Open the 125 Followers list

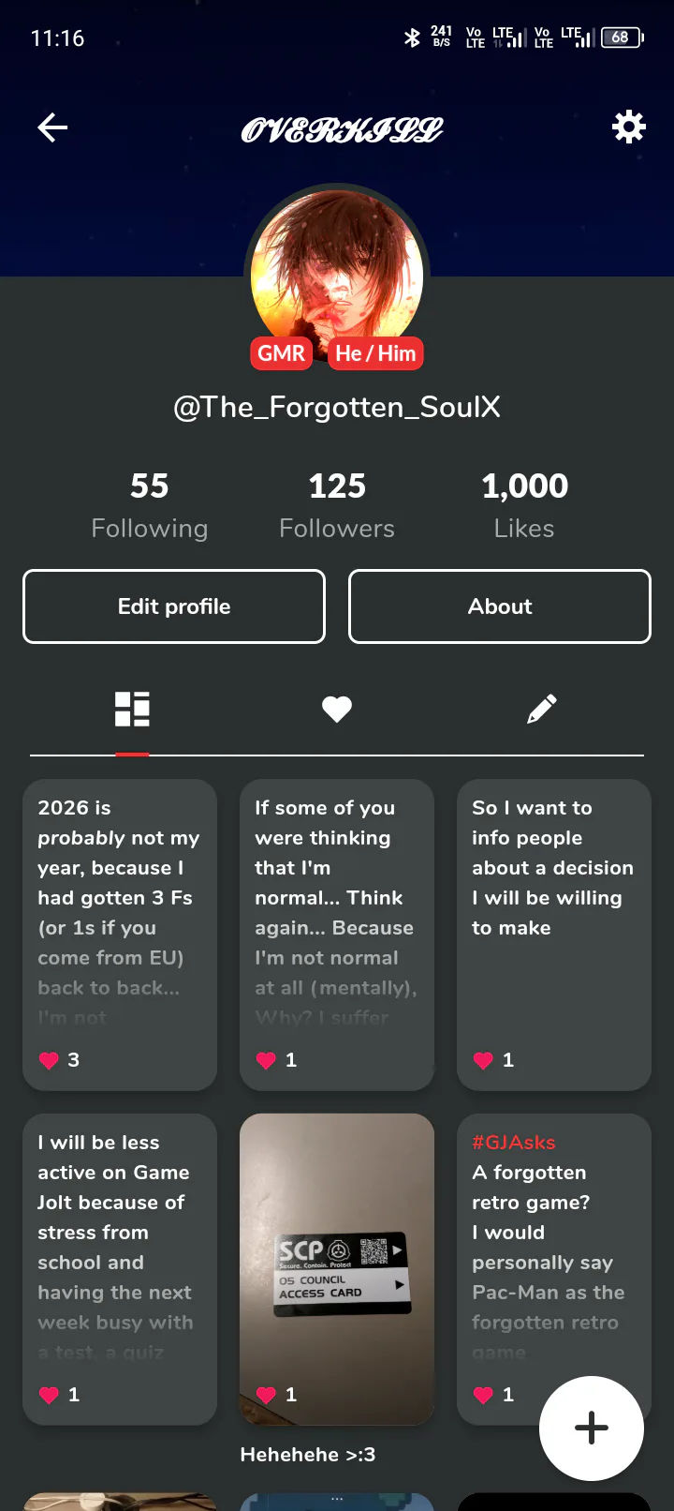[337, 506]
